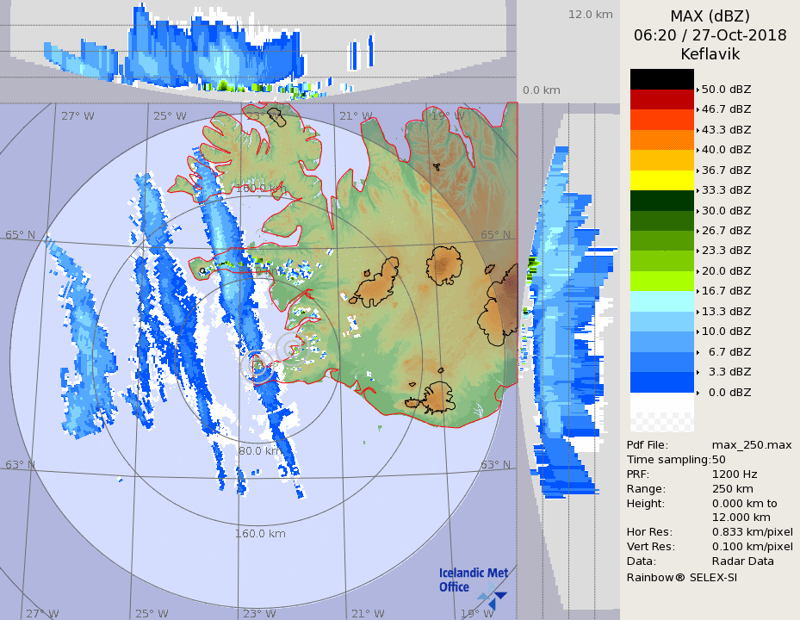Image resolution: width=800 pixels, height=620 pixels.
Task: Click the 1200 Hz PRF value
Action: 735,474
